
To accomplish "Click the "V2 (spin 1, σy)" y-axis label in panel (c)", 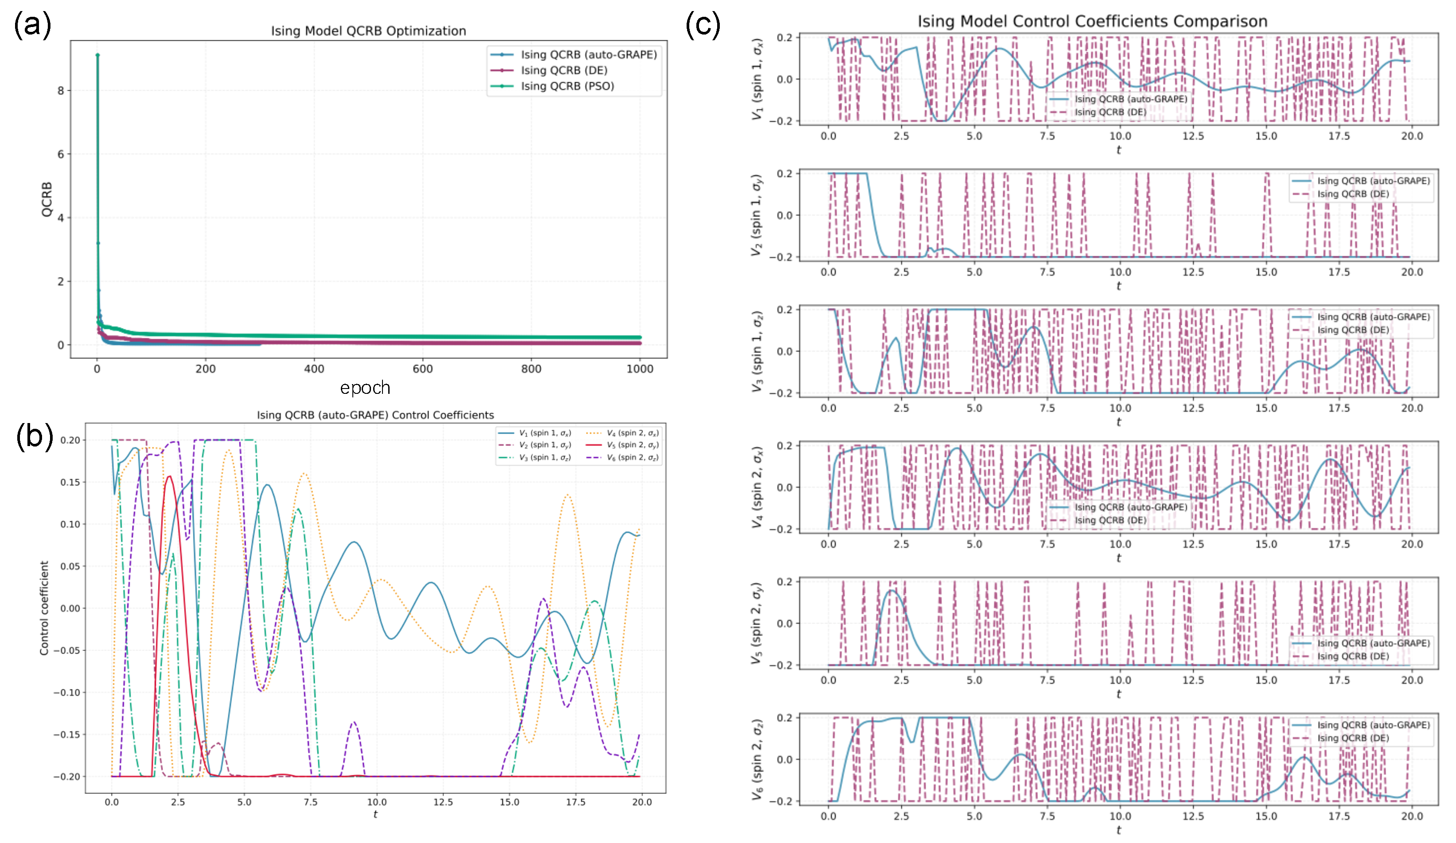I will [757, 216].
